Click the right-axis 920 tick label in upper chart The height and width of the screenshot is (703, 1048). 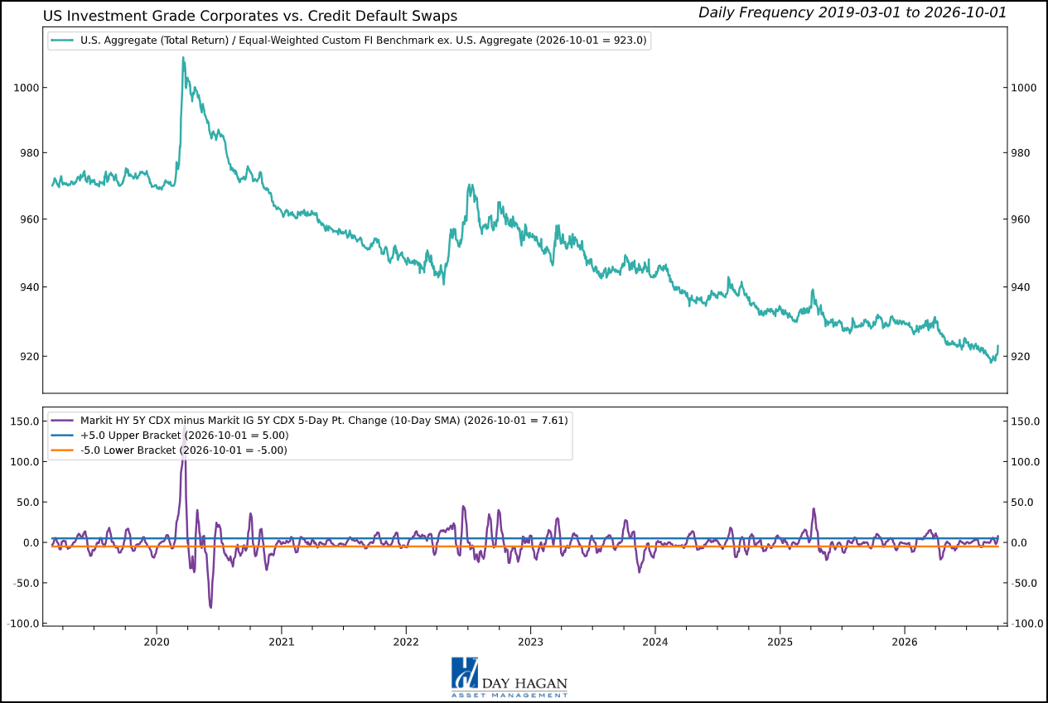tap(1022, 357)
